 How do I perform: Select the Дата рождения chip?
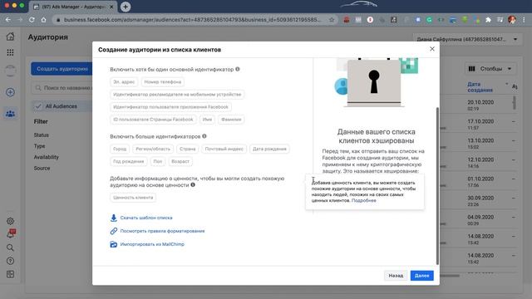(269, 149)
